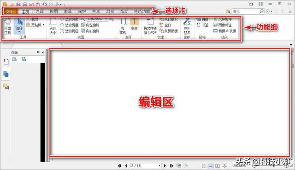This screenshot has height=170, width=295.
Task: Rotate view left (向左旋转)
Action: pos(90,25)
